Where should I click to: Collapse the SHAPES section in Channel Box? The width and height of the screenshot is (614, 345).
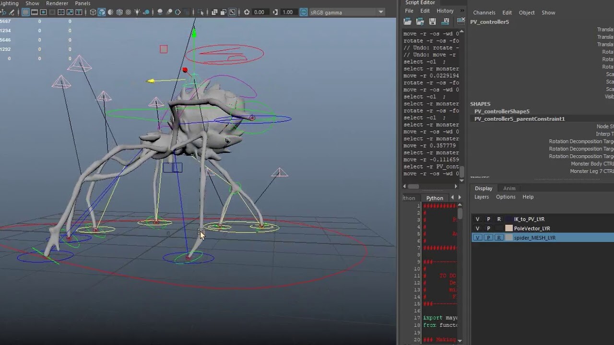click(x=480, y=103)
